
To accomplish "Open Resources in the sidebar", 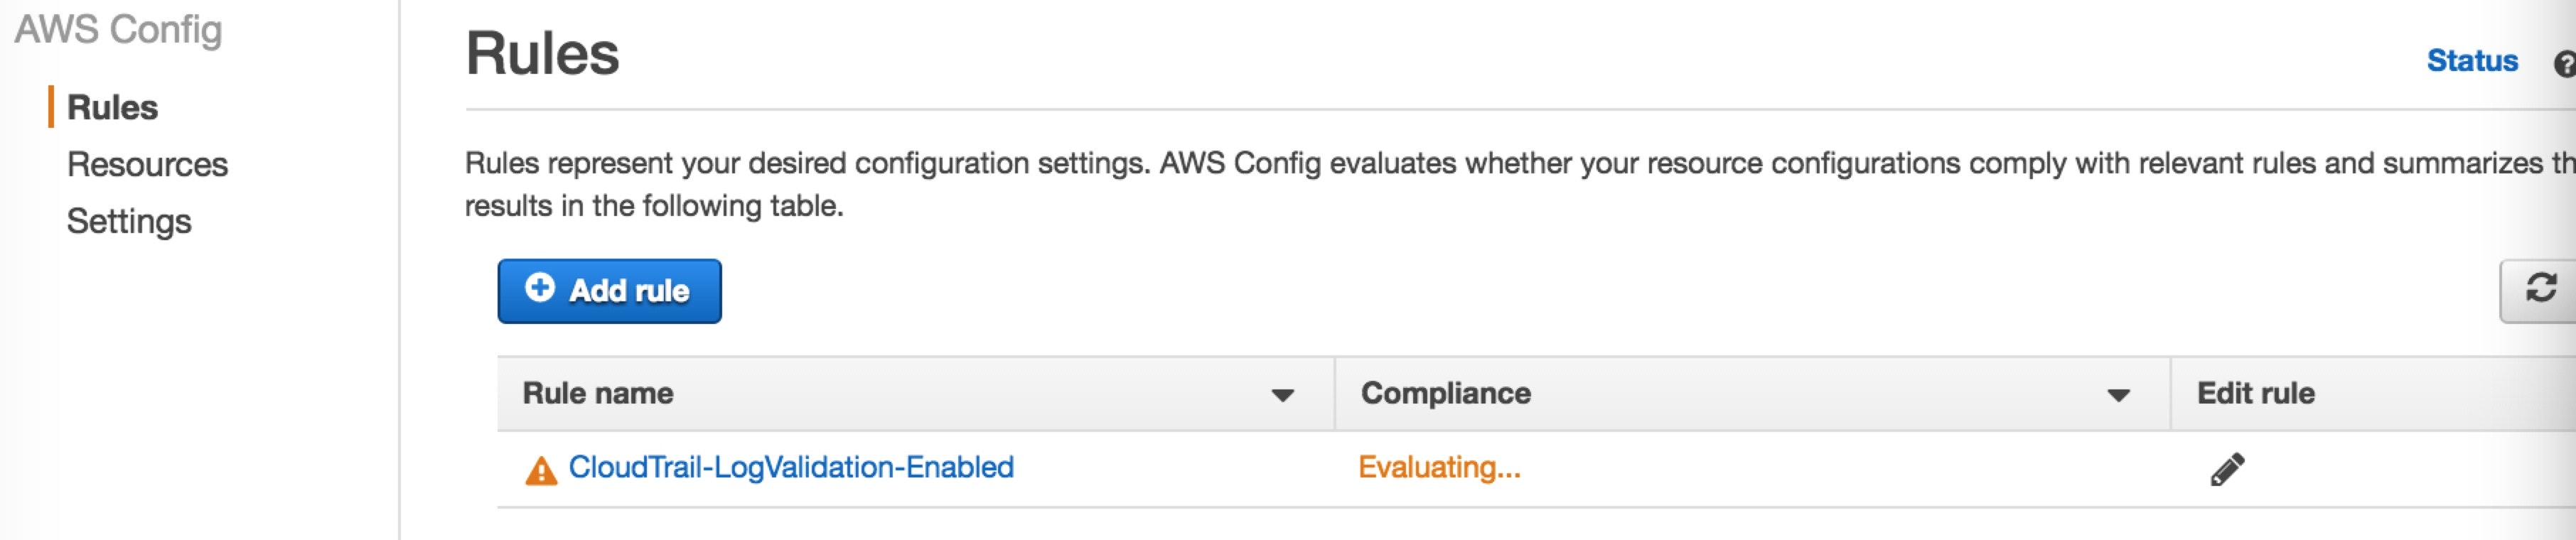I will click(x=147, y=164).
